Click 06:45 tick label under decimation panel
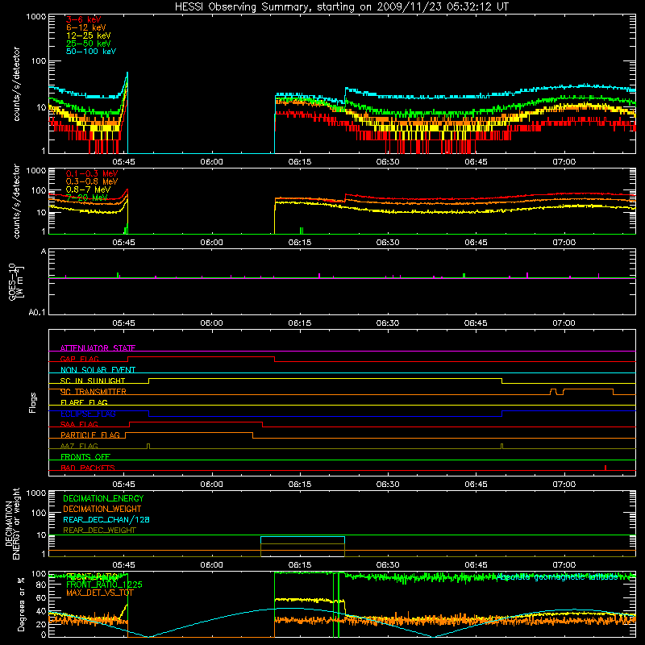The width and height of the screenshot is (645, 645). point(476,565)
